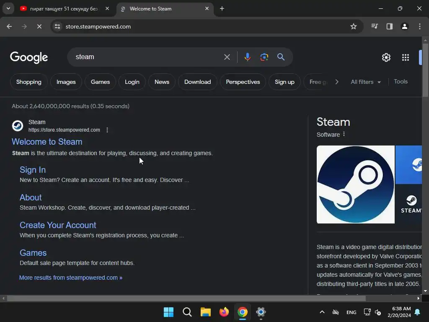Open the About sitelink
The image size is (429, 322).
(x=31, y=197)
